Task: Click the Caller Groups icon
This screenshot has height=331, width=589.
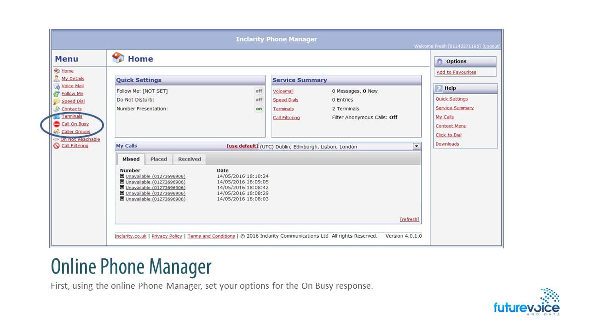Action: (x=57, y=131)
